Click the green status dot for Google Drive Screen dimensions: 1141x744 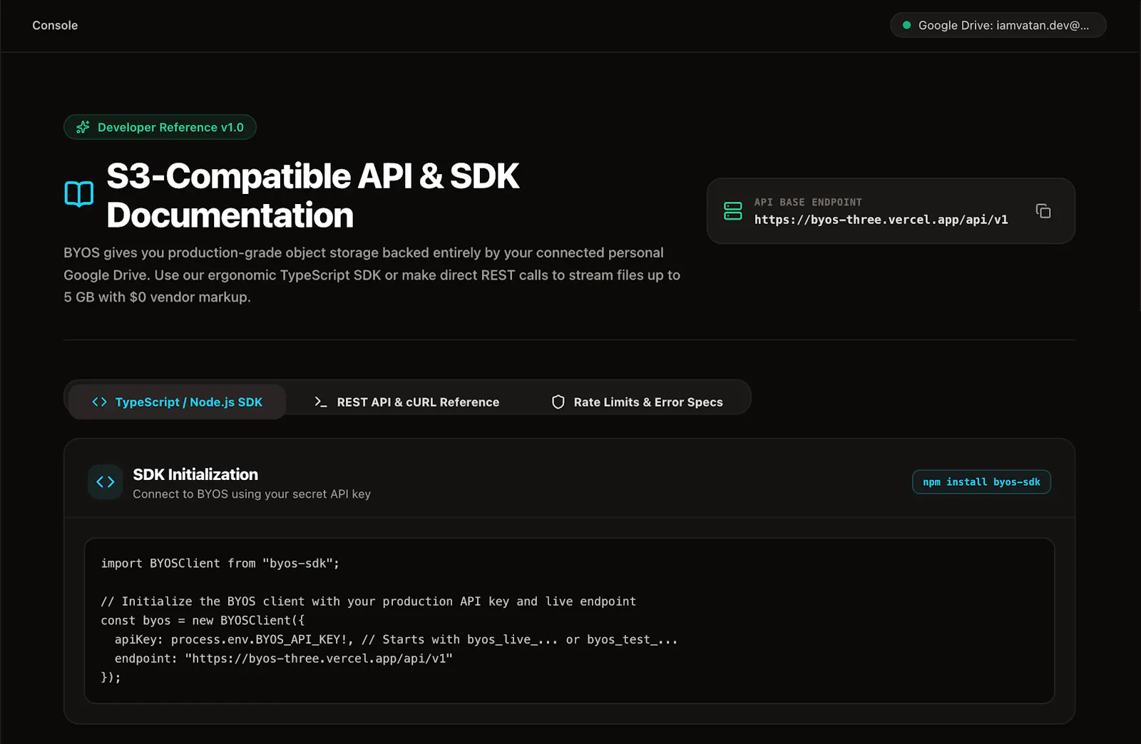906,25
